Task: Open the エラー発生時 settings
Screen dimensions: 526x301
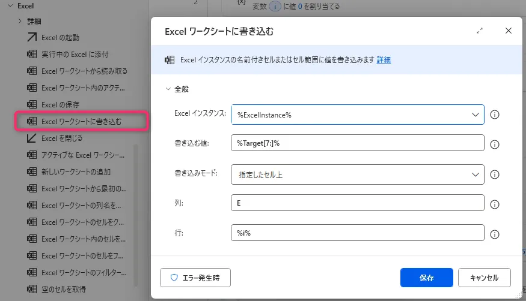Action: [195, 278]
